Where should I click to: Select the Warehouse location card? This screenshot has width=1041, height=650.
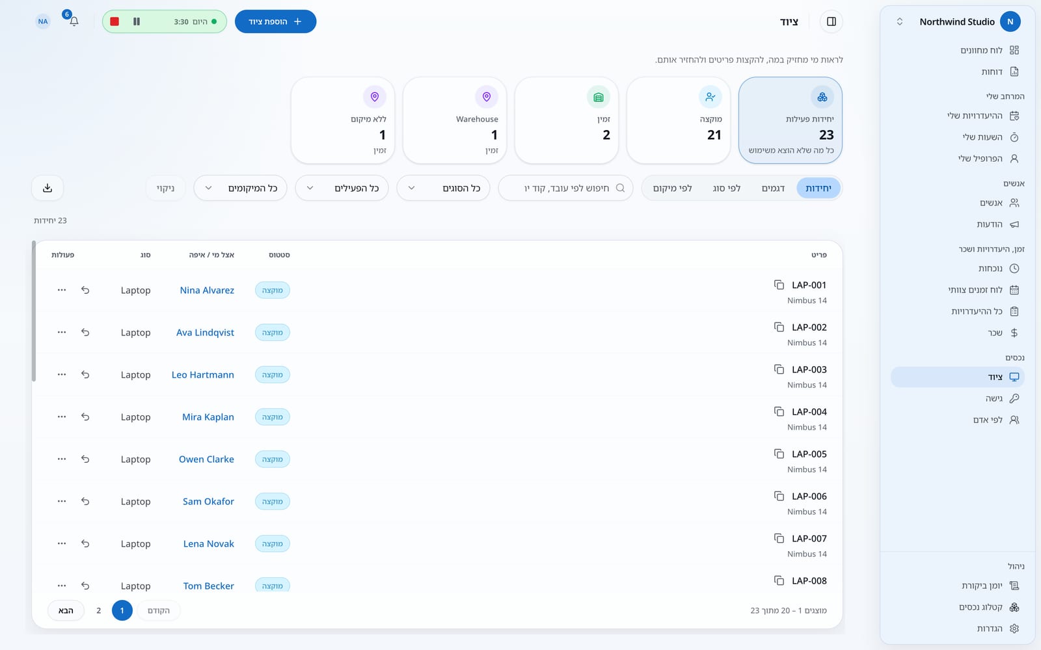(x=455, y=120)
